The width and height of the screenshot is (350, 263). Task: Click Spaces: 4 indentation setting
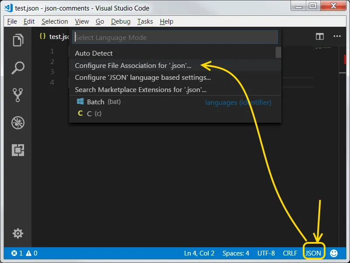point(236,253)
